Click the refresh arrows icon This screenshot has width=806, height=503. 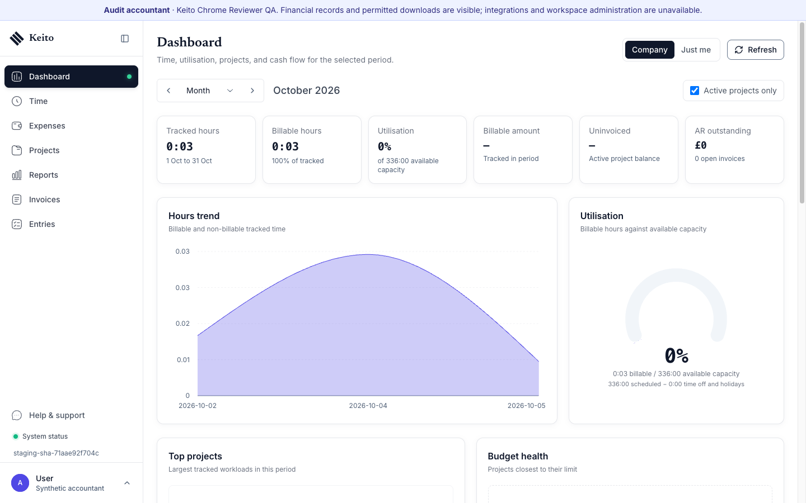[739, 50]
